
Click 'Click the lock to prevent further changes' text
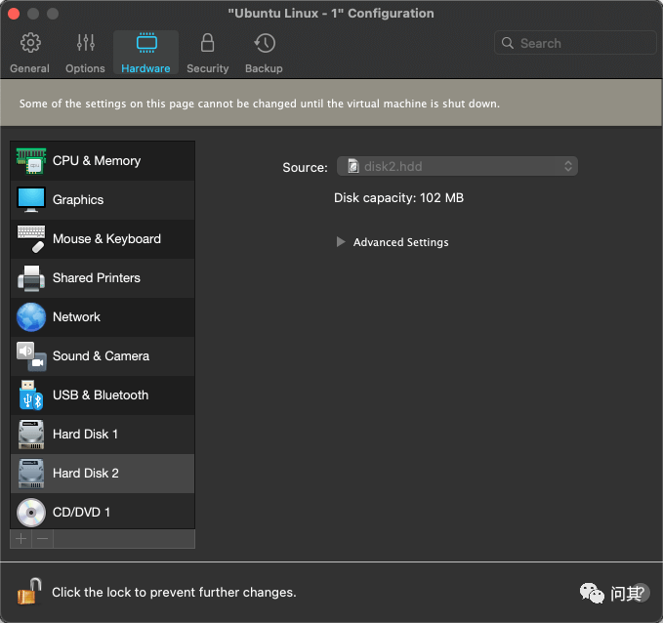tap(174, 592)
